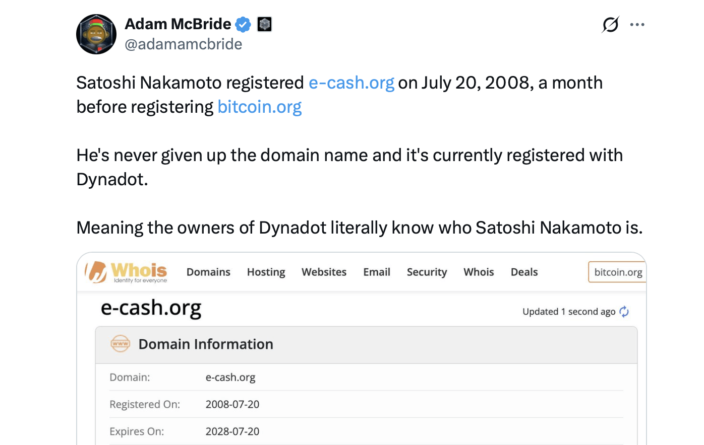Follow the e-cash.org link in the tweet

point(351,82)
